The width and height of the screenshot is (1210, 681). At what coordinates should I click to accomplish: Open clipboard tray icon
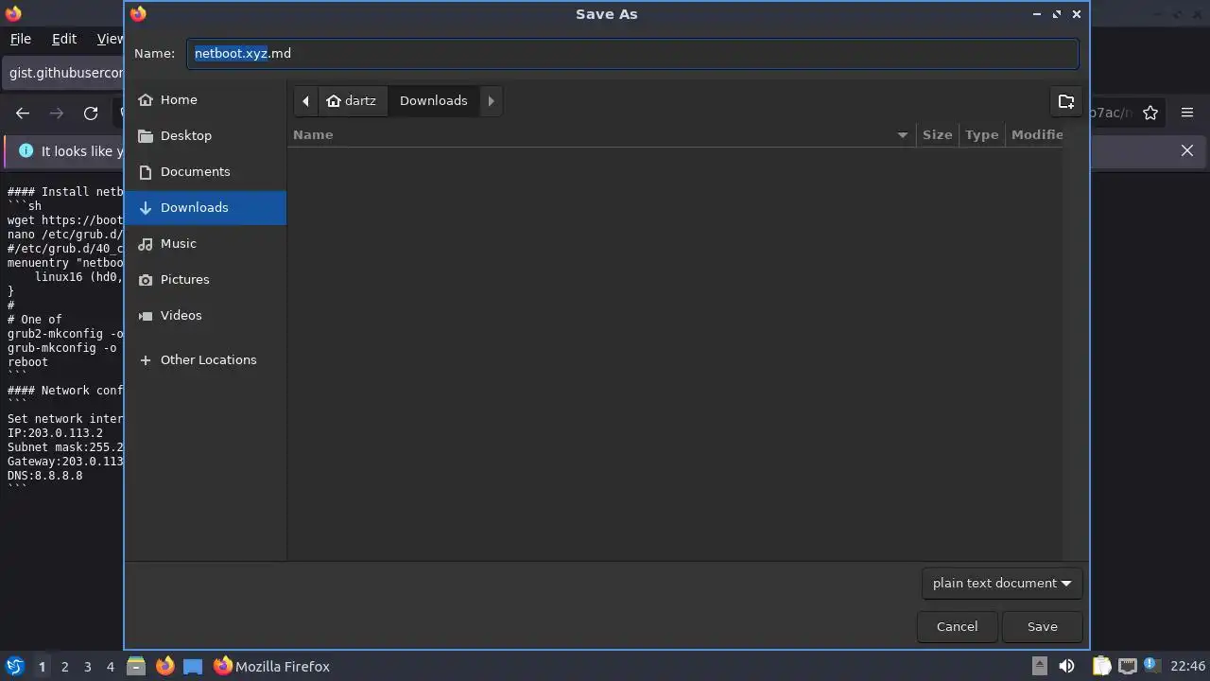pyautogui.click(x=1101, y=666)
